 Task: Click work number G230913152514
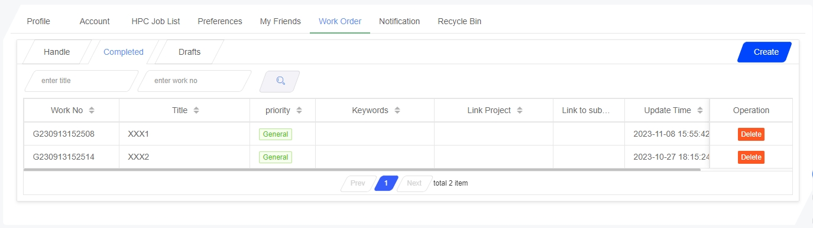(64, 157)
